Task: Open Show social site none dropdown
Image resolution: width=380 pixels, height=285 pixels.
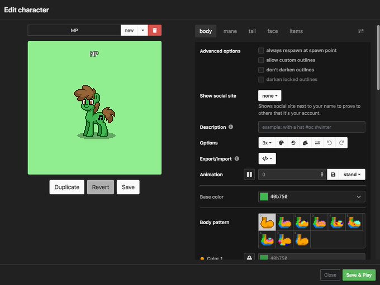Action: 270,96
